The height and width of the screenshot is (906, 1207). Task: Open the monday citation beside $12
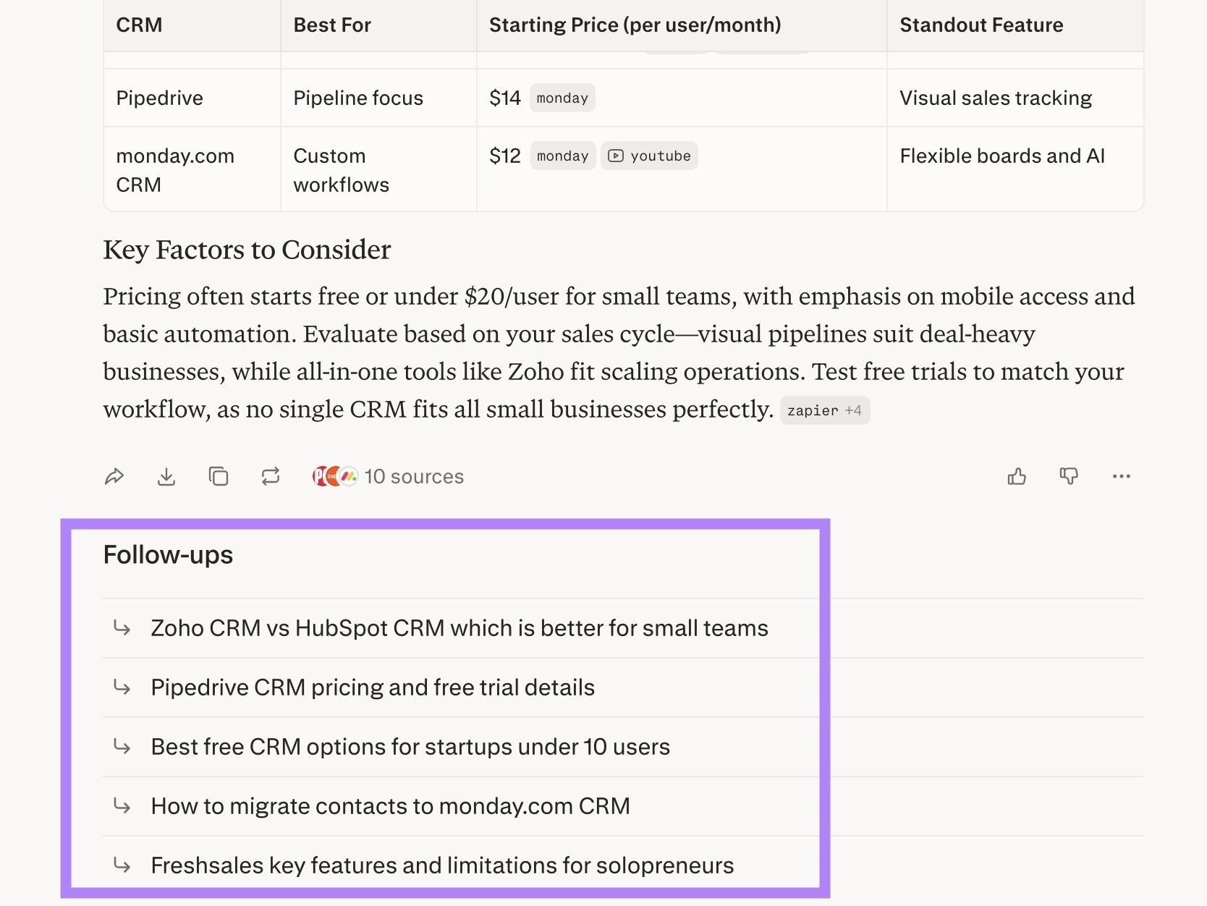[563, 156]
